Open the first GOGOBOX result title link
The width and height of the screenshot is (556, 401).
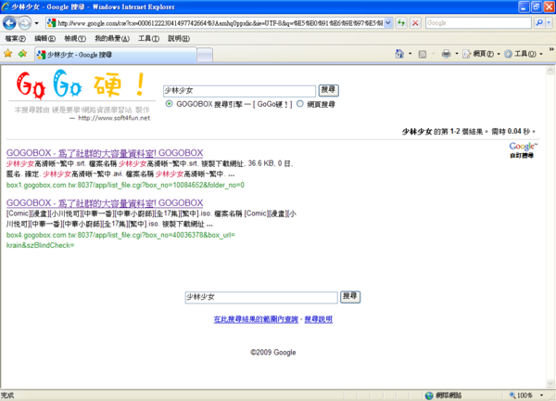pos(105,153)
